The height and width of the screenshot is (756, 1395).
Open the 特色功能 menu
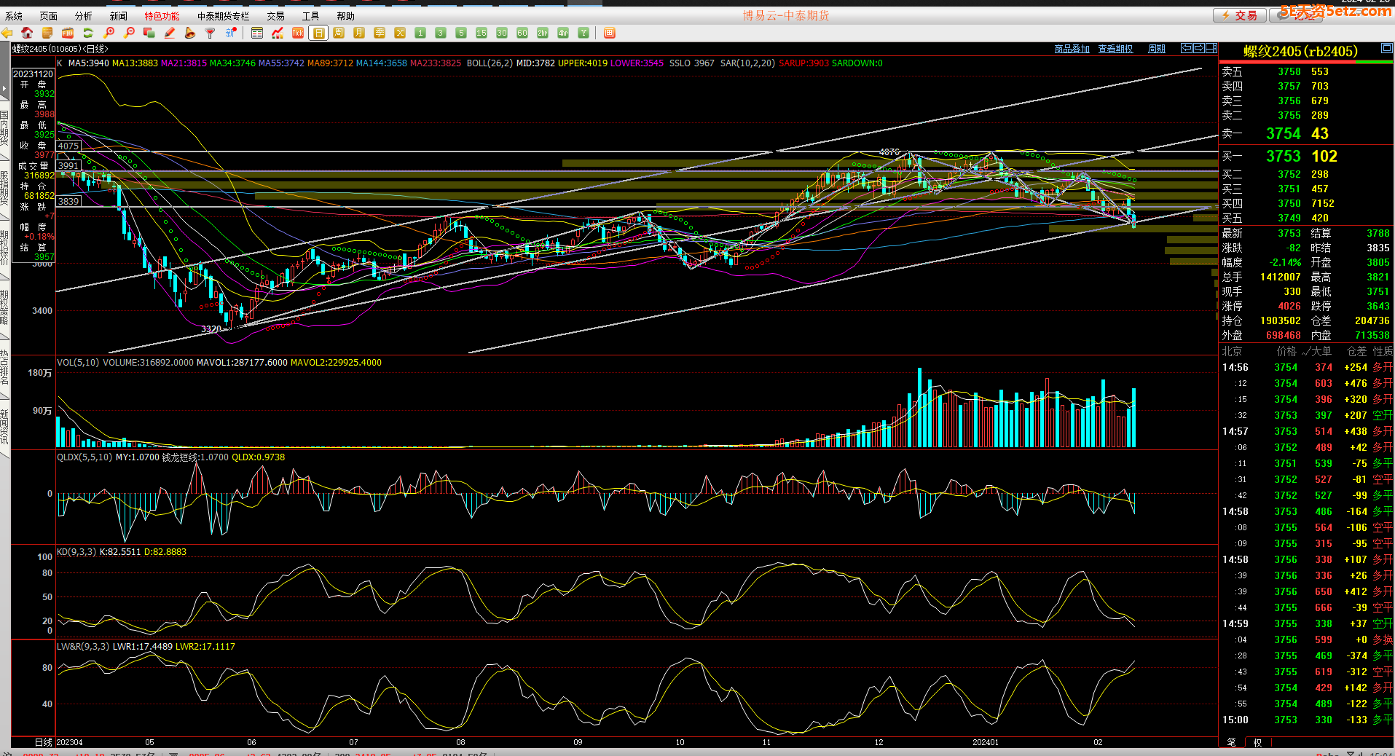[162, 15]
